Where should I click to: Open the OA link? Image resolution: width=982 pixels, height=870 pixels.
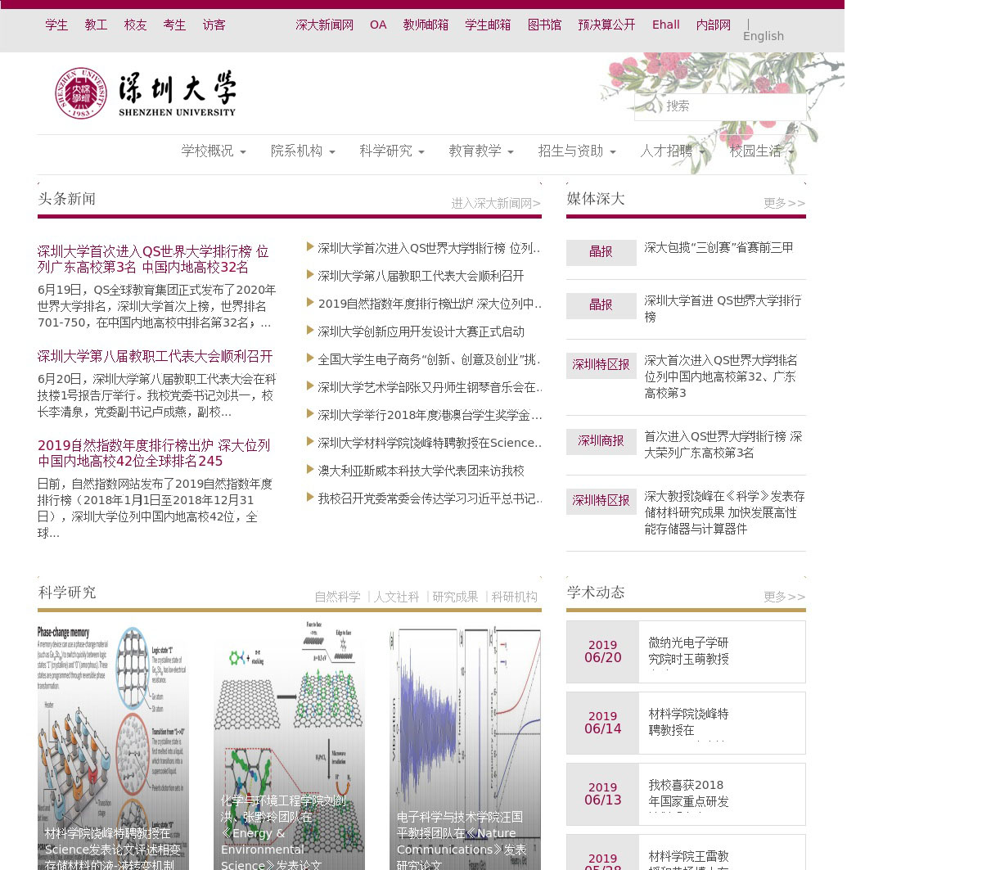[x=378, y=25]
